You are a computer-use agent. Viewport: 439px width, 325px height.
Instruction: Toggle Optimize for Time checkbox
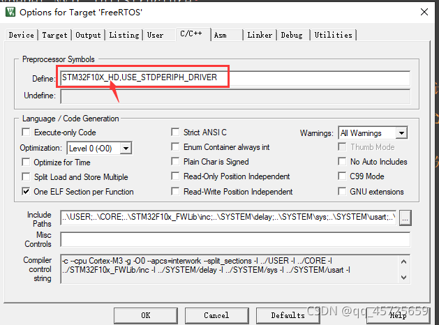(26, 162)
